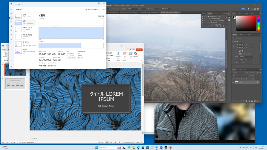The image size is (267, 150).
Task: Open Task Manager hamburger navigation menu
Action: [x=11, y=10]
